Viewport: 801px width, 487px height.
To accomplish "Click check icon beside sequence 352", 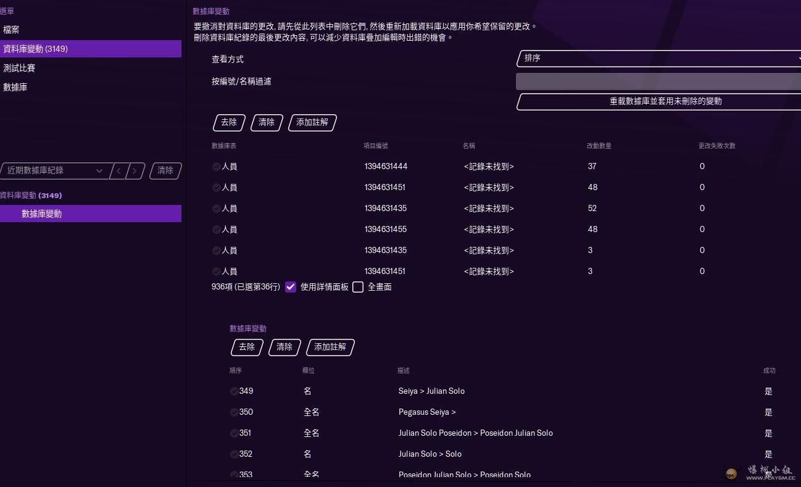I will [234, 454].
